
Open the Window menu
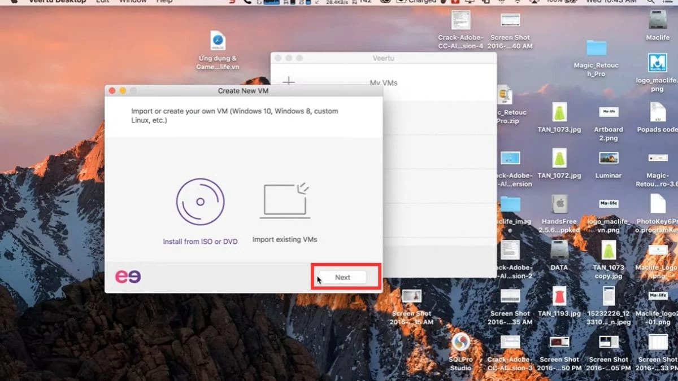pos(132,2)
